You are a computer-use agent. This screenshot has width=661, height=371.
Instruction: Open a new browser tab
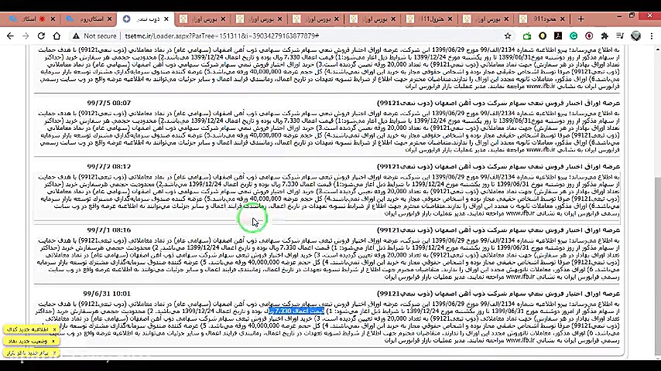point(581,19)
